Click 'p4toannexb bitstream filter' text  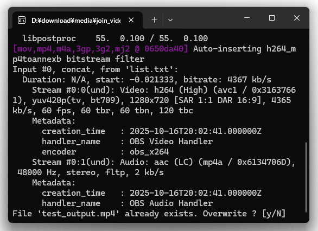pyautogui.click(x=79, y=59)
